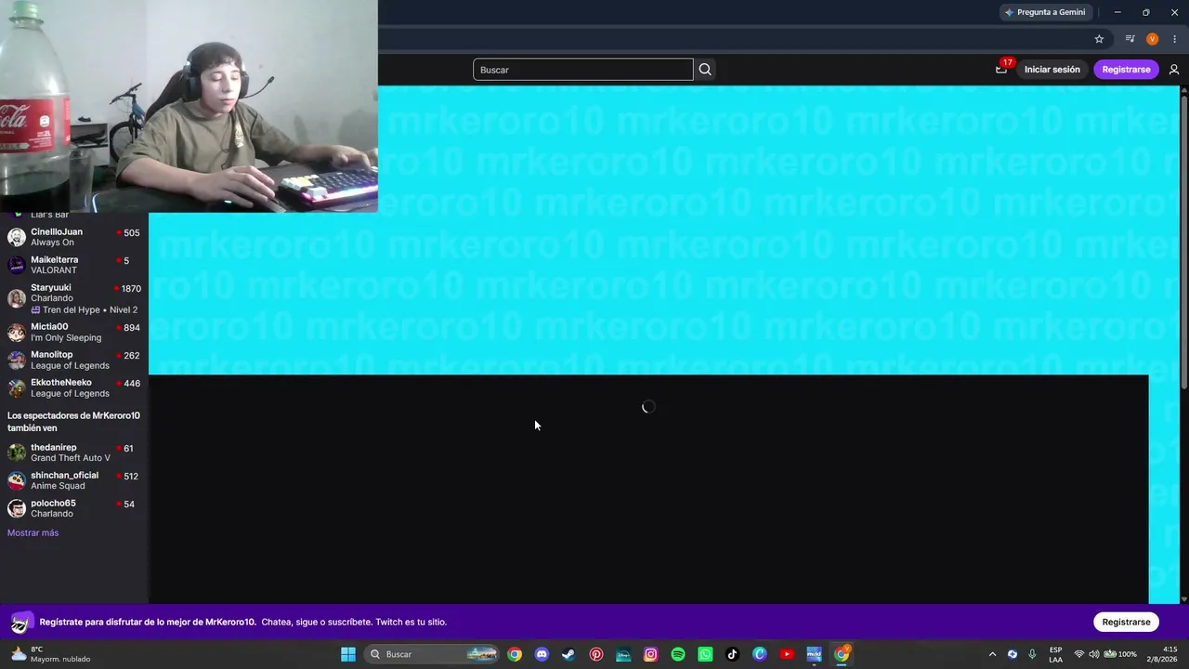The image size is (1189, 669).
Task: Select the Mictia00 channel name
Action: (49, 327)
